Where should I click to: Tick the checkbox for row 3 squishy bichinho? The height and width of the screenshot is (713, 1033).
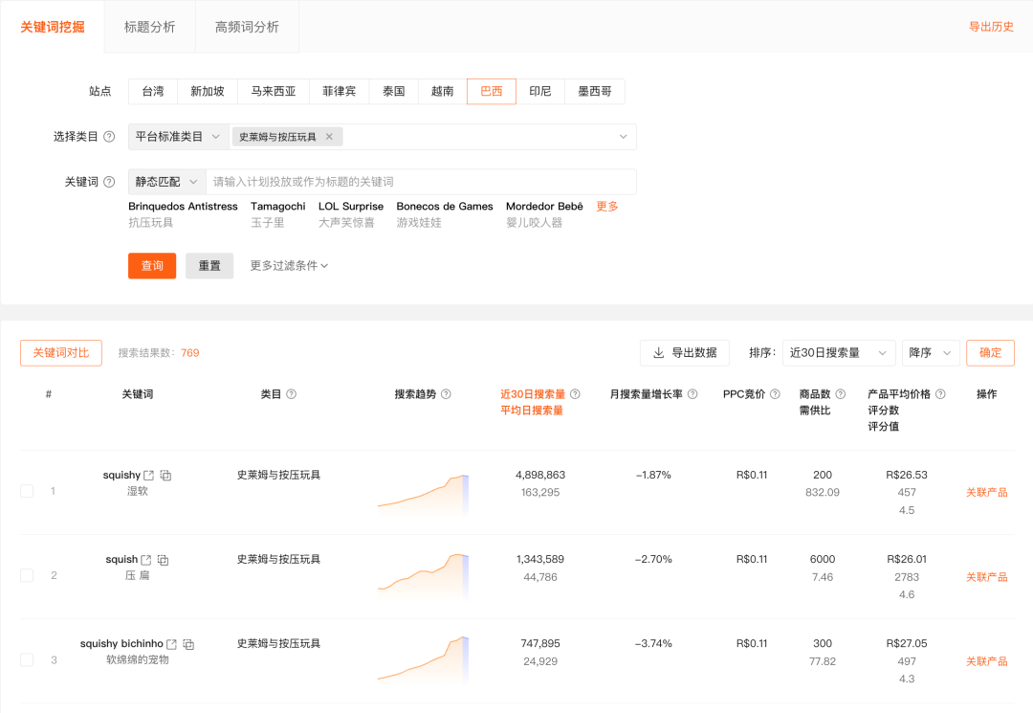point(27,659)
